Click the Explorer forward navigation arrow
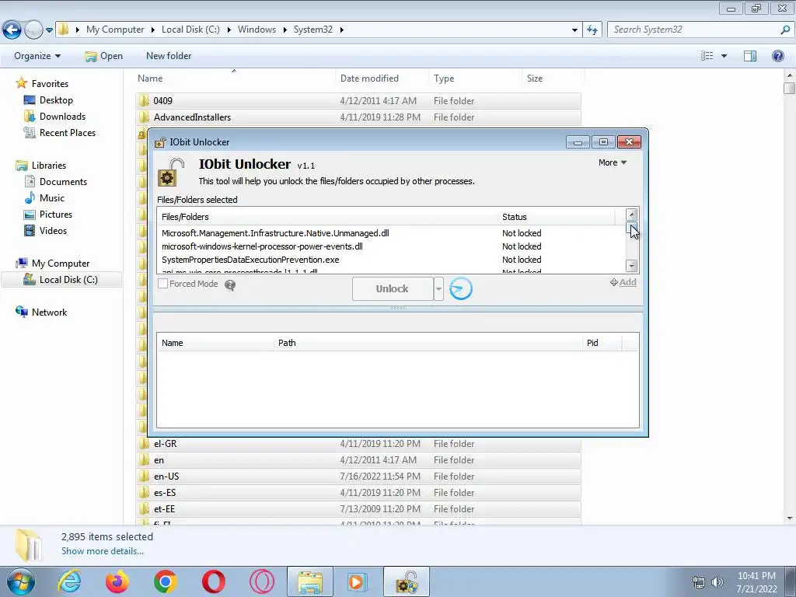The image size is (796, 597). (x=33, y=30)
